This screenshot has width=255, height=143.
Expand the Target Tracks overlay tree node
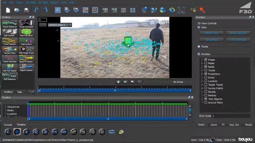tap(202, 85)
